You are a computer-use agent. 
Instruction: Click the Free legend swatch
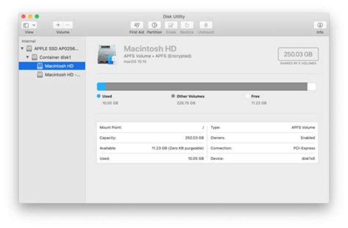point(247,96)
